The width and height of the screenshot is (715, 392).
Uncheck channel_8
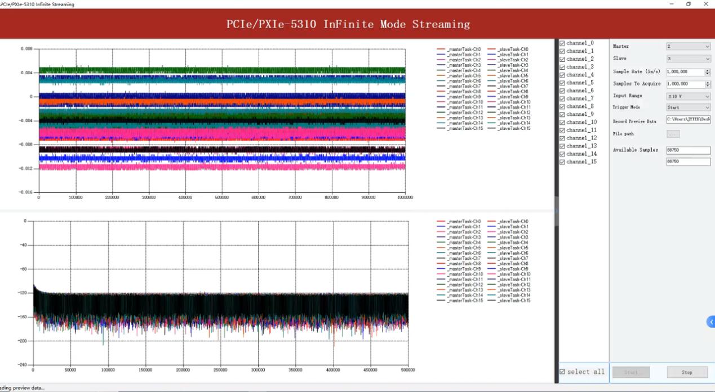[x=562, y=106]
